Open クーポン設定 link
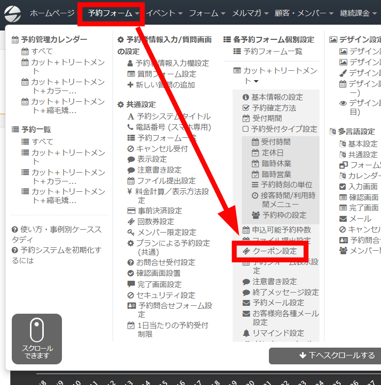381x385 pixels. 274,251
